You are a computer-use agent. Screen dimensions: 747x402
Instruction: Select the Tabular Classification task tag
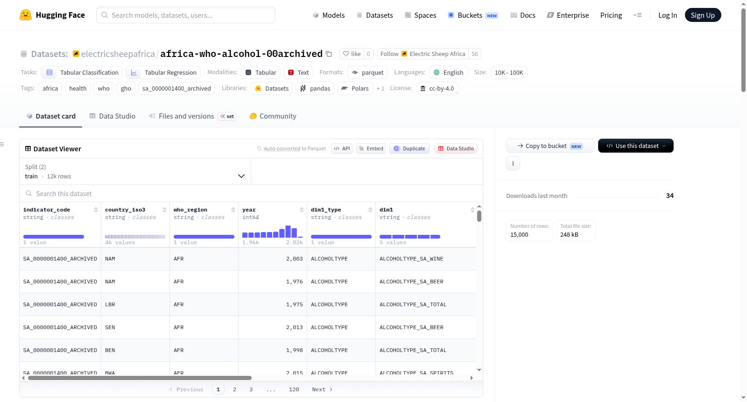[82, 72]
